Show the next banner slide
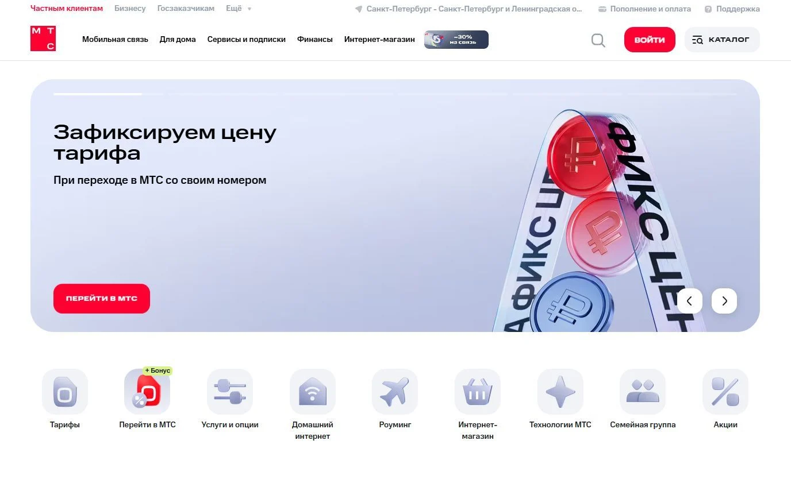The width and height of the screenshot is (791, 479). [x=724, y=301]
